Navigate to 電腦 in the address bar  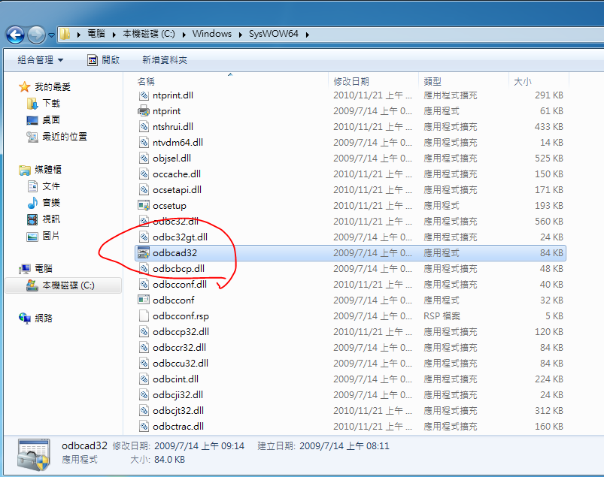click(x=96, y=34)
